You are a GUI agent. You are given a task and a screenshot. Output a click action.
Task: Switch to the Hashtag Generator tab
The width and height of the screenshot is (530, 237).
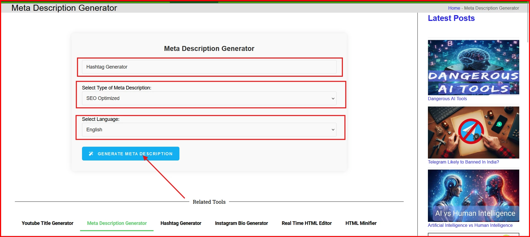point(181,223)
